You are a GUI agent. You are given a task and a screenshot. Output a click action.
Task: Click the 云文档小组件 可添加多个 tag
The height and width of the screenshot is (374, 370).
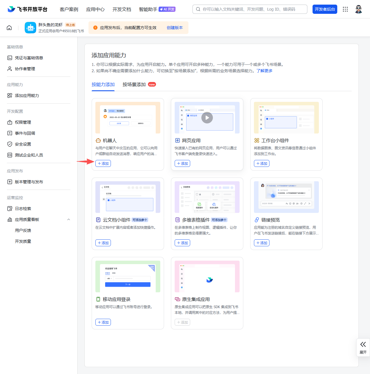140,220
